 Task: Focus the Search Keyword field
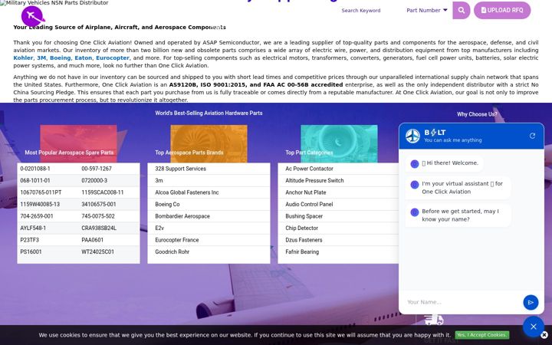pyautogui.click(x=369, y=11)
